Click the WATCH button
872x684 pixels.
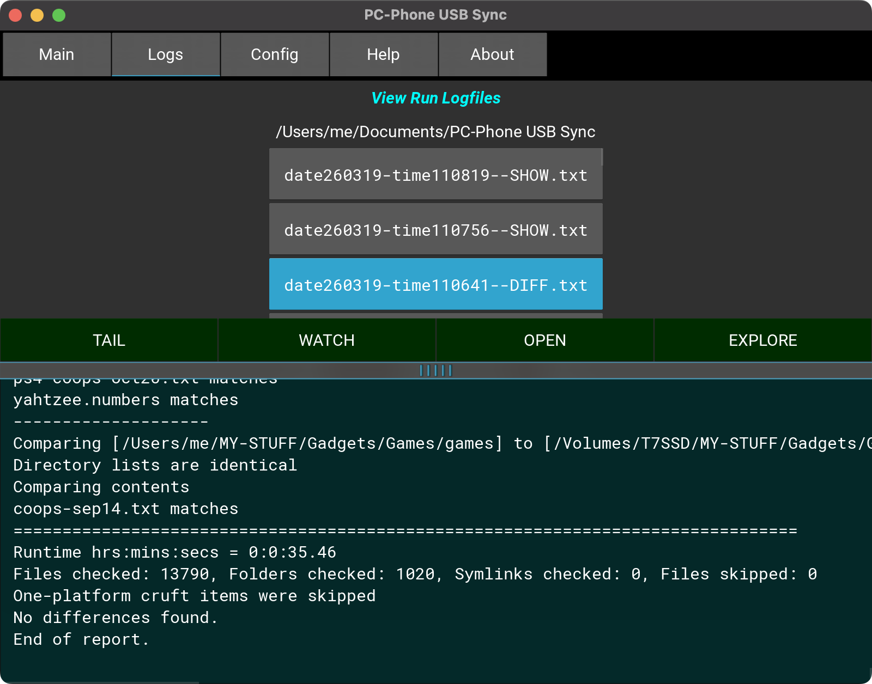327,340
